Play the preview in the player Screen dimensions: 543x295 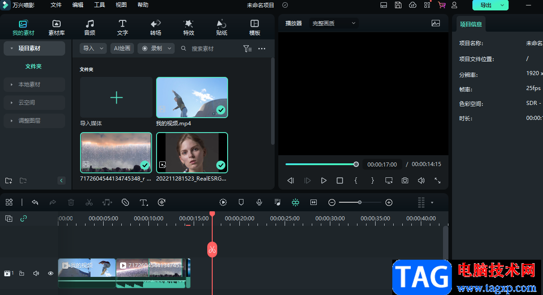pos(324,181)
